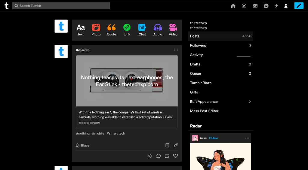This screenshot has width=308, height=170.
Task: Create a new Photo post
Action: click(x=96, y=30)
